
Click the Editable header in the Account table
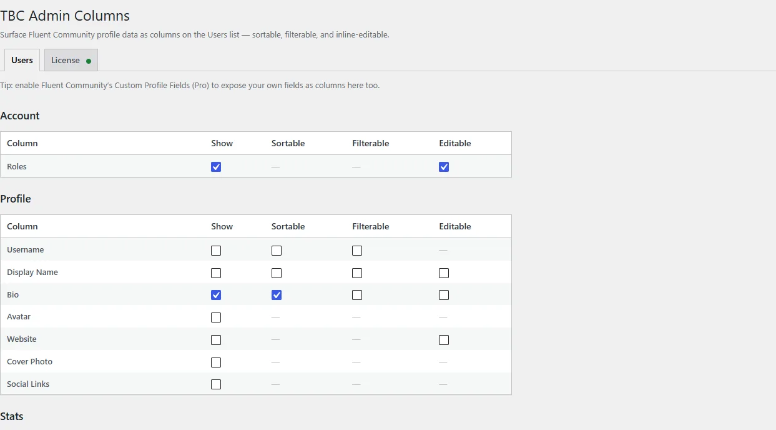coord(454,143)
